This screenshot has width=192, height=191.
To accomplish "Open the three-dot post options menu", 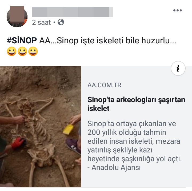I will point(177,10).
